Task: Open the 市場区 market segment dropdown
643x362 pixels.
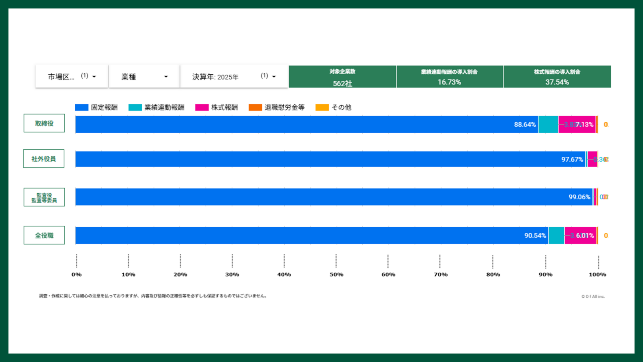Action: [x=72, y=77]
